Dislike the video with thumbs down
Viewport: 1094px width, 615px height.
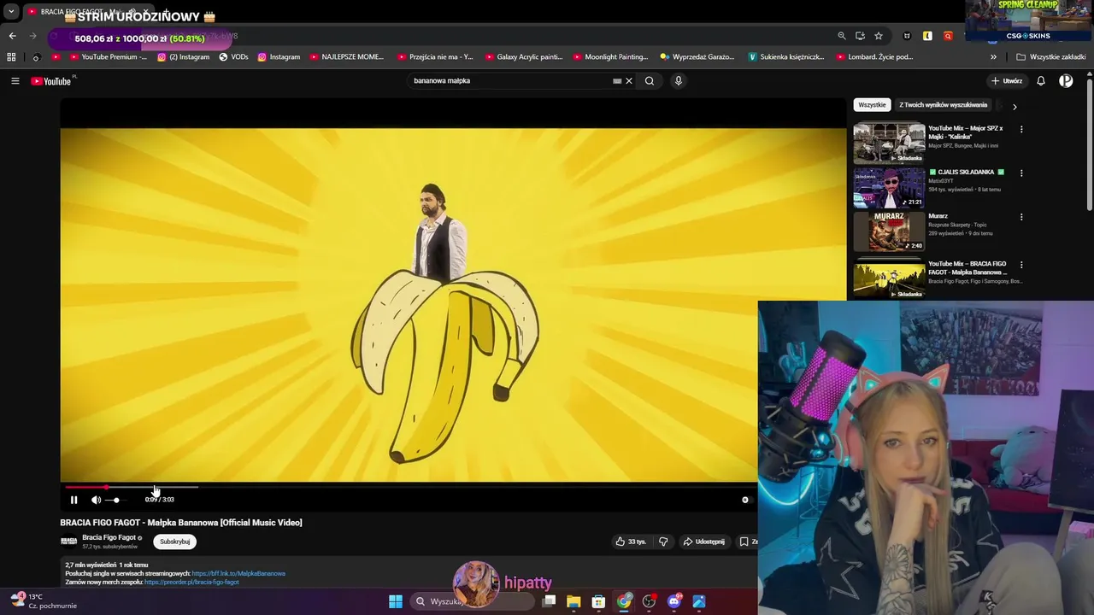(663, 542)
